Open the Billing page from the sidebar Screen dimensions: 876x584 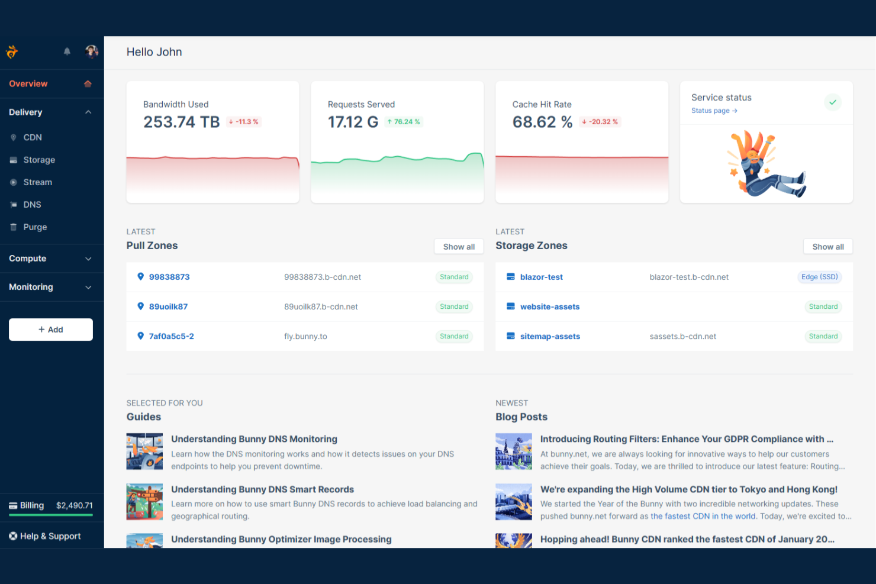tap(32, 505)
